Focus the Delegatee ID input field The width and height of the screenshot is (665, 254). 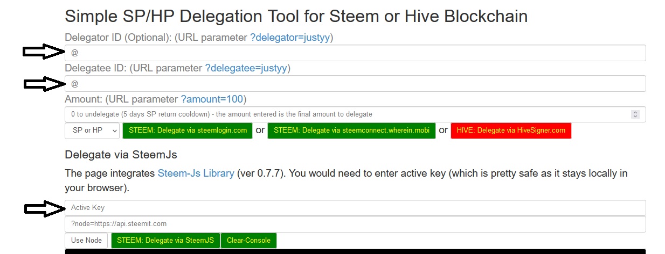pyautogui.click(x=355, y=84)
